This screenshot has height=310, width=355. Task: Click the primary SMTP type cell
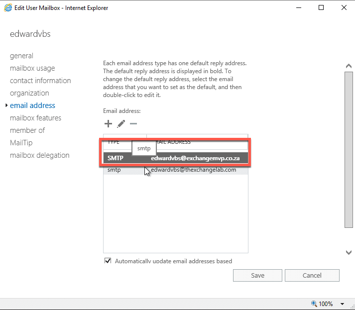coord(116,158)
